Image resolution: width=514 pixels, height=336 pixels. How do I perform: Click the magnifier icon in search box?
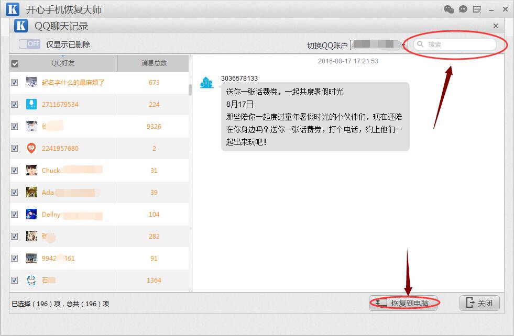[x=420, y=44]
